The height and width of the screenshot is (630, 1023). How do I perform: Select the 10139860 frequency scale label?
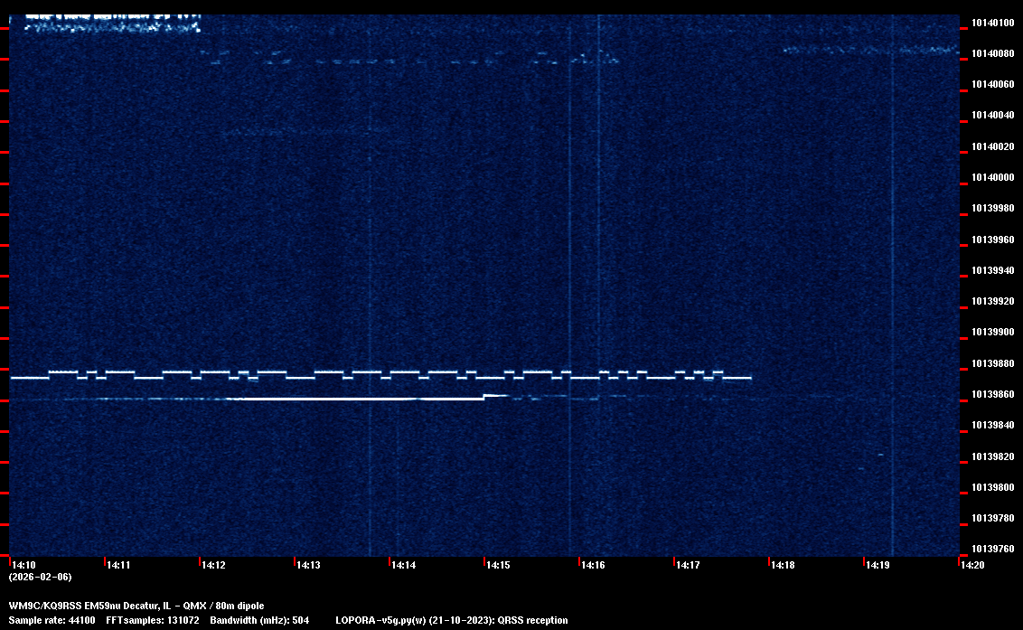pyautogui.click(x=991, y=394)
